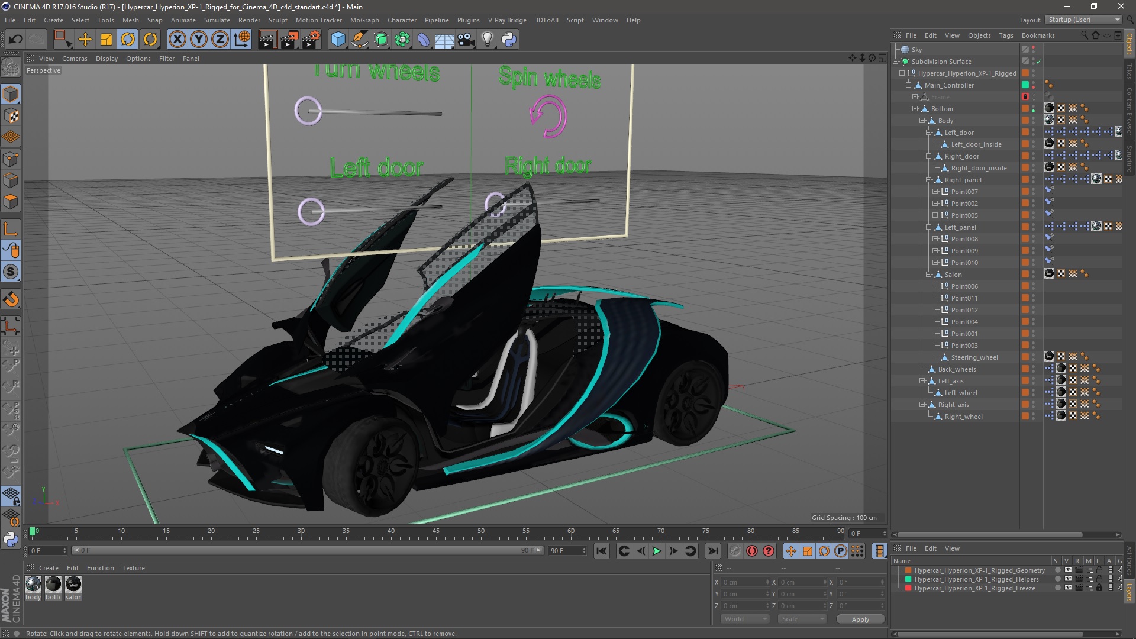1136x639 pixels.
Task: Collapse the Body tree item
Action: point(922,121)
